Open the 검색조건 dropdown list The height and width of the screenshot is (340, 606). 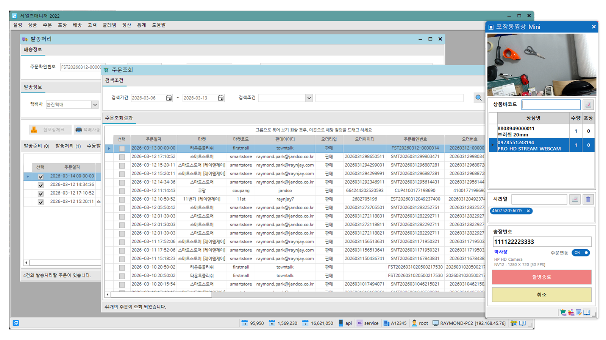tap(309, 98)
